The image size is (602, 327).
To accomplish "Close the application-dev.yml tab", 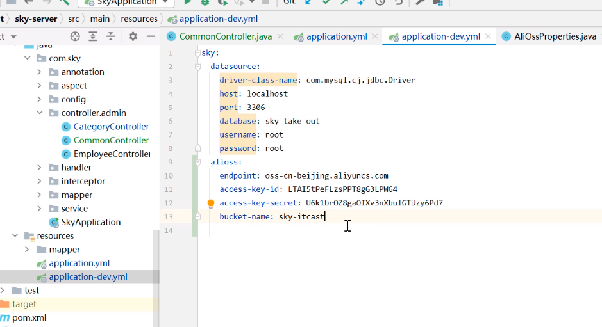I will point(488,36).
